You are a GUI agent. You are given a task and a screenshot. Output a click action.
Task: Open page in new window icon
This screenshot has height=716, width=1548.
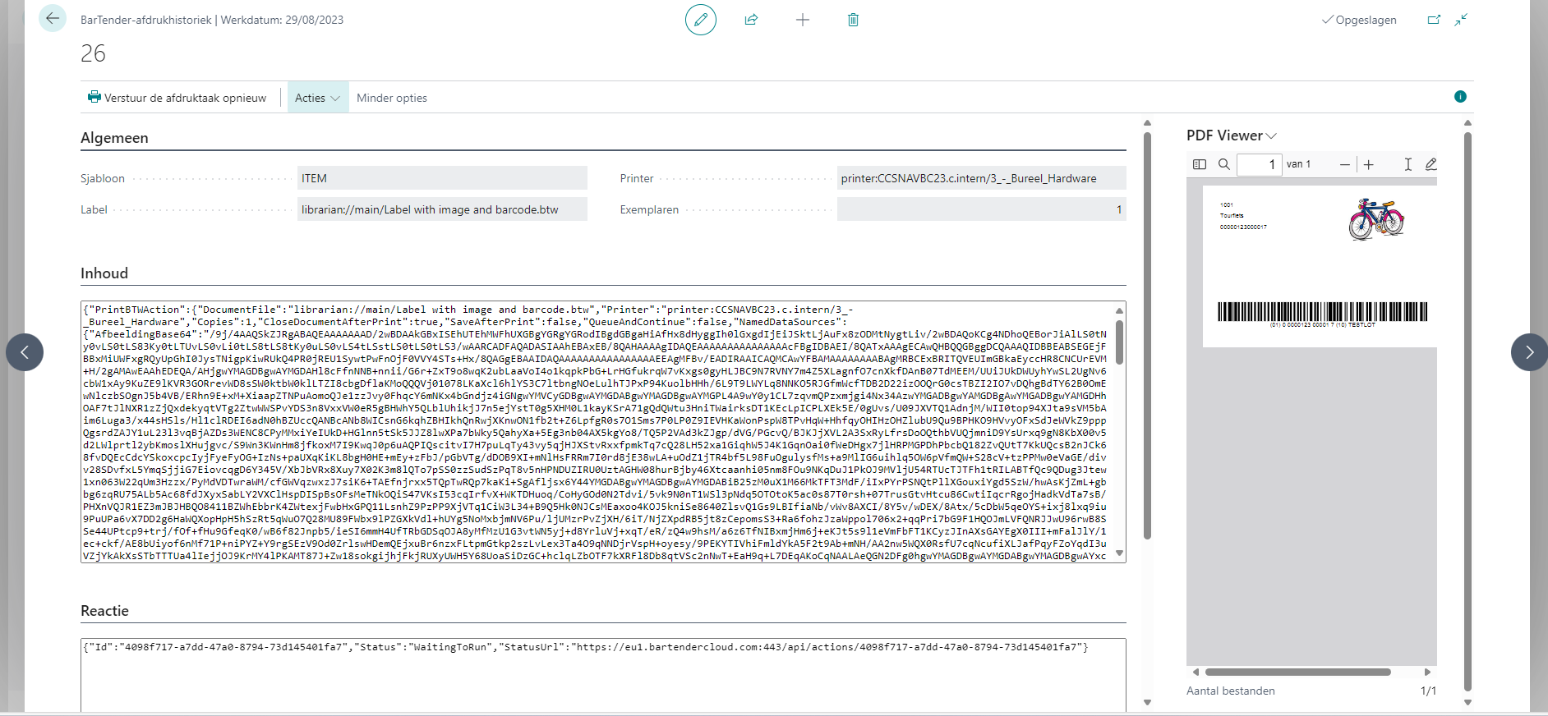click(1434, 20)
